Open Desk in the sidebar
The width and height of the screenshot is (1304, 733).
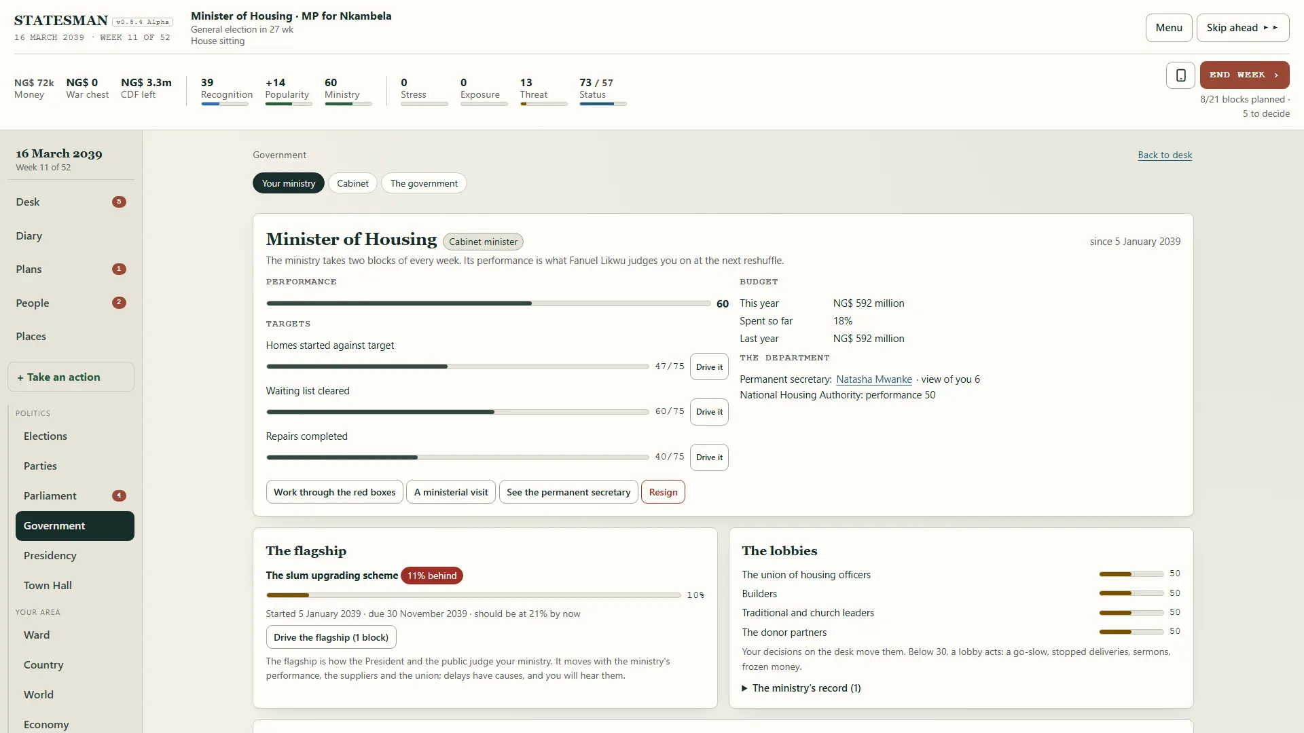(x=71, y=202)
